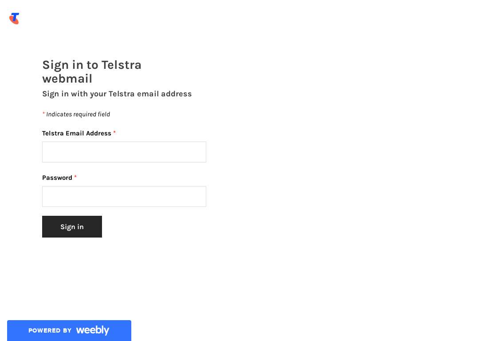Click the word Address in the email label
Screen dimensions: 479x341
tap(98, 133)
